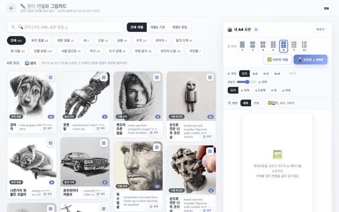Filter by 우주 category chip
The height and width of the screenshot is (212, 339).
(141, 40)
